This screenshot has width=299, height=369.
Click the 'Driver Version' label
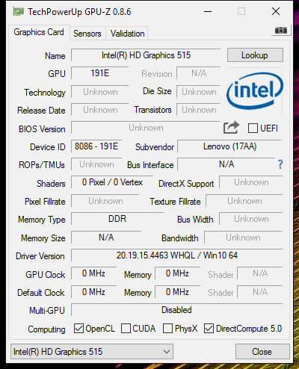pyautogui.click(x=40, y=256)
